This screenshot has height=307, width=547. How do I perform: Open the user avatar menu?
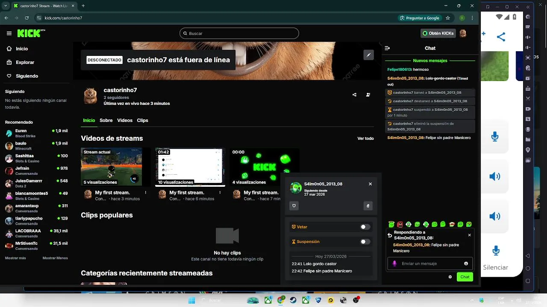coord(463,33)
